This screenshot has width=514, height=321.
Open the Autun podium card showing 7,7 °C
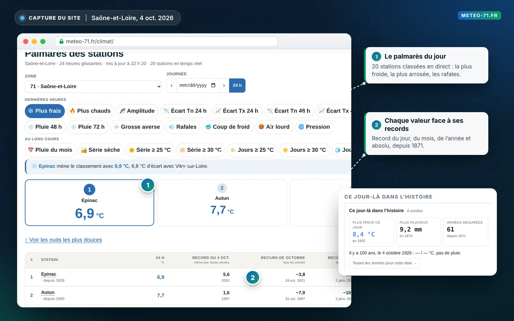pyautogui.click(x=222, y=202)
